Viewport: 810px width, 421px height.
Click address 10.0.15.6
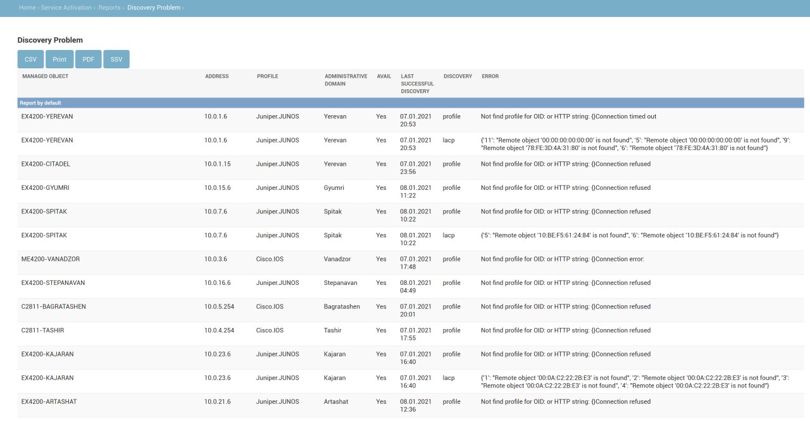(217, 188)
